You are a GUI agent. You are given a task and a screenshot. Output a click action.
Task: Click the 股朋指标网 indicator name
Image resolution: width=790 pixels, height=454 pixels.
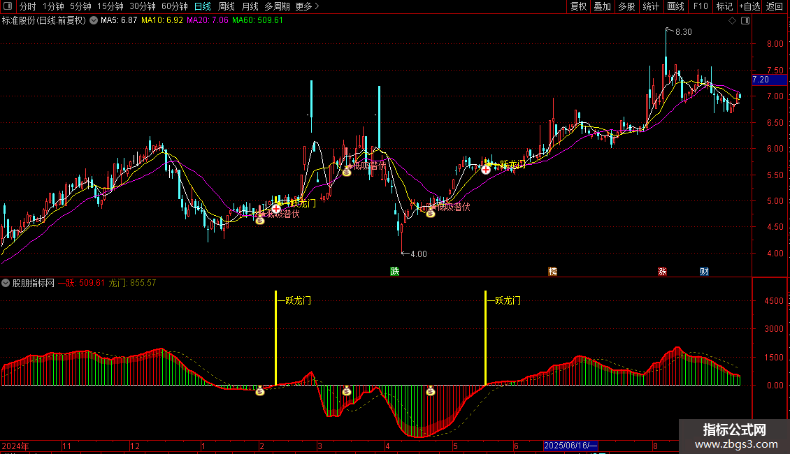[x=34, y=283]
